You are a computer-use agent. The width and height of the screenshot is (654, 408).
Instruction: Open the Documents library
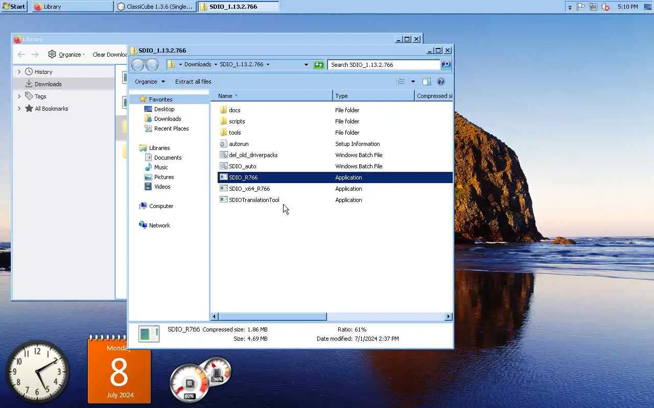pyautogui.click(x=168, y=158)
